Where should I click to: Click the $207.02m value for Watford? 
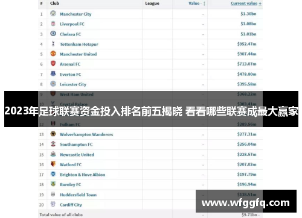pos(246,164)
